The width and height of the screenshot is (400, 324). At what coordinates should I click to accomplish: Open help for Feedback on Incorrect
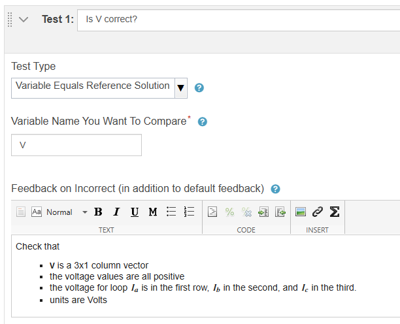(x=275, y=189)
